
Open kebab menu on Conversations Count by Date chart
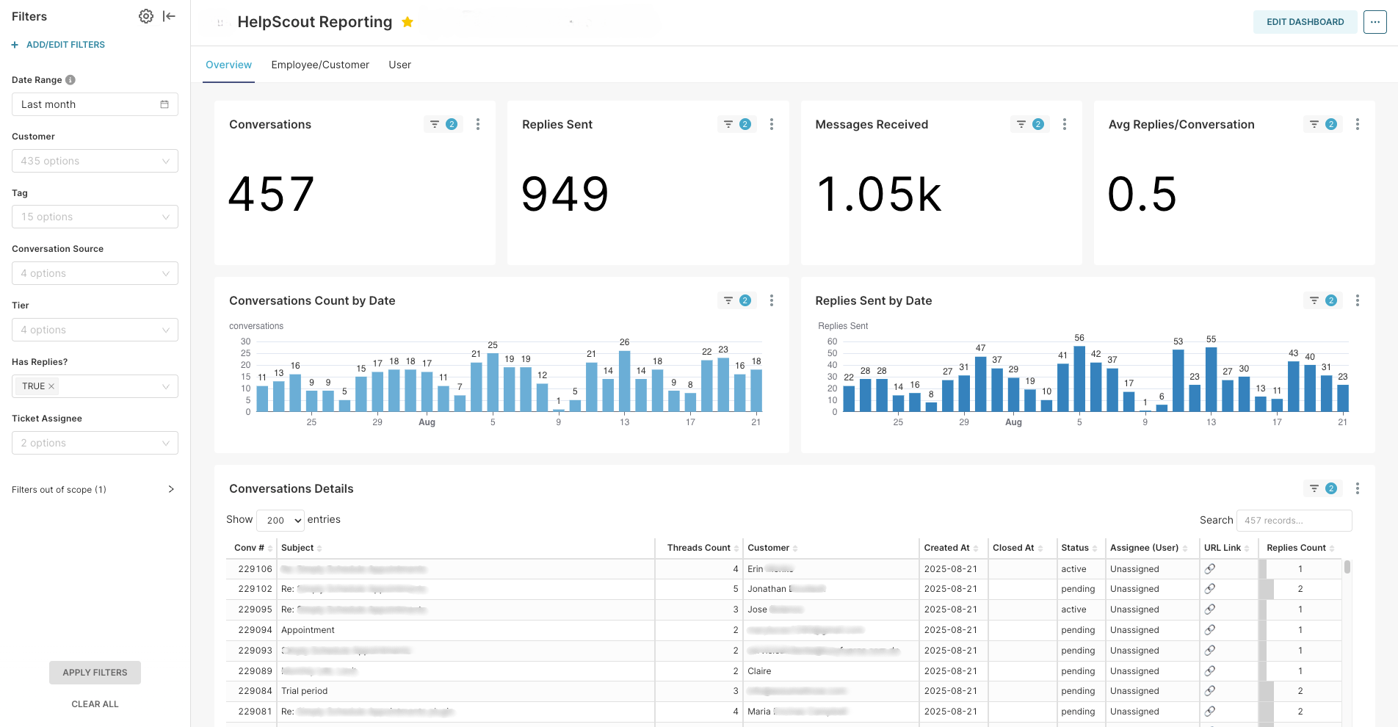(772, 300)
